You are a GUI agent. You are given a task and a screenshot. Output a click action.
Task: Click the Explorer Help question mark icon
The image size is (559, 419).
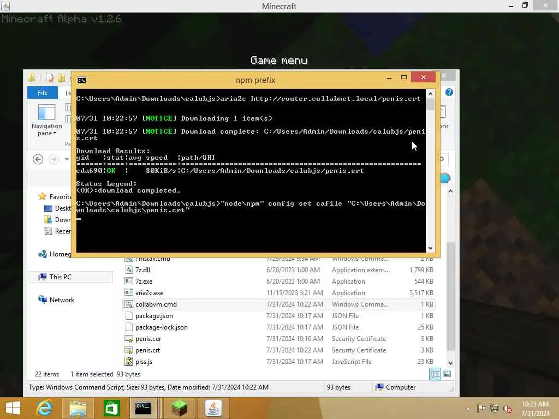point(449,93)
